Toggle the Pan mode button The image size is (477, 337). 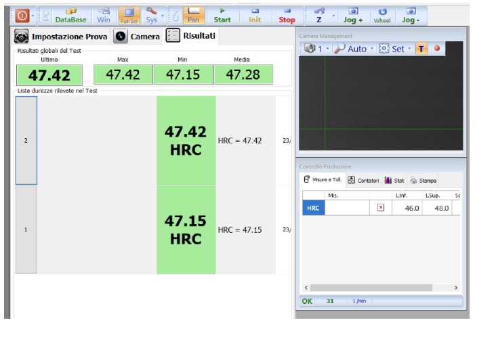pos(193,15)
